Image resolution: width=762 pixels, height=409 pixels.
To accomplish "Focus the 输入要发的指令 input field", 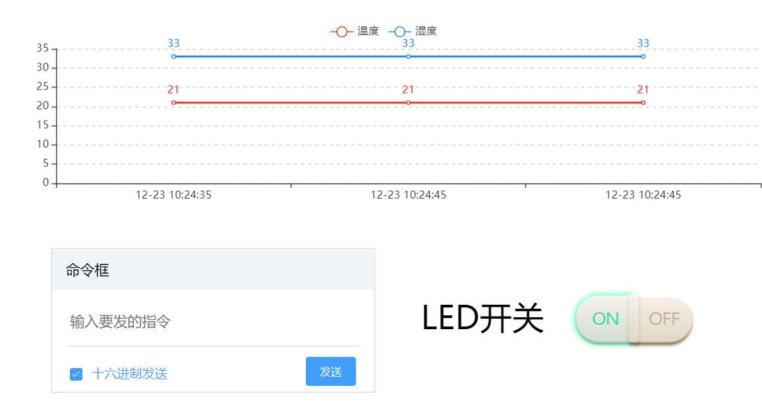I will [215, 322].
